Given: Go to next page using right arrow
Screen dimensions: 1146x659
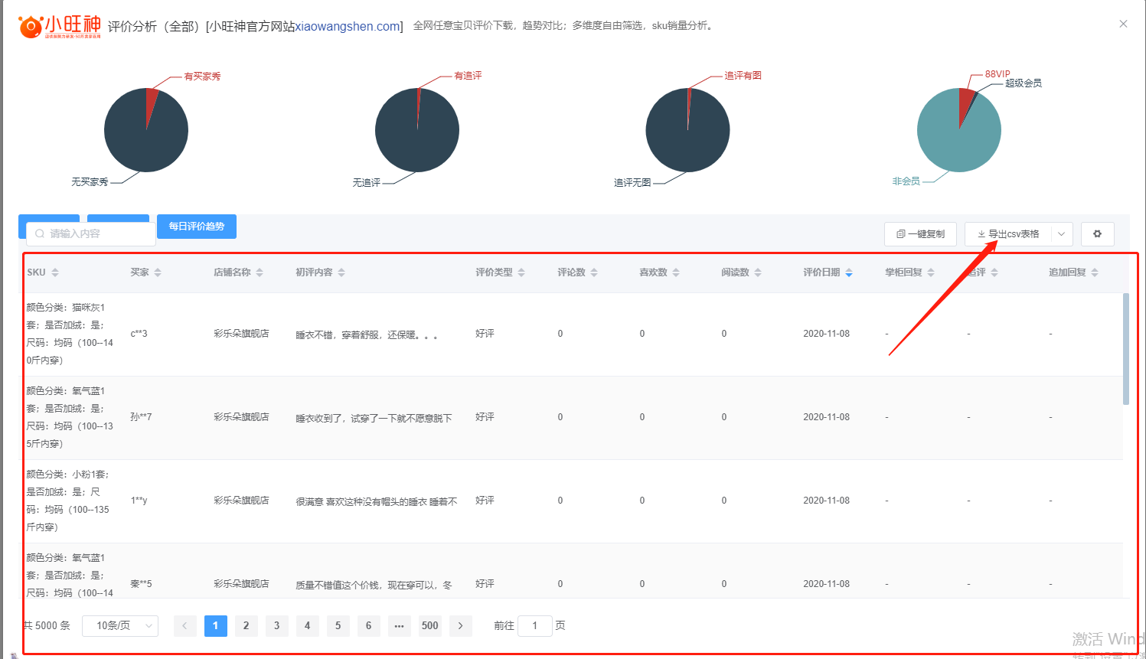Looking at the screenshot, I should 460,626.
